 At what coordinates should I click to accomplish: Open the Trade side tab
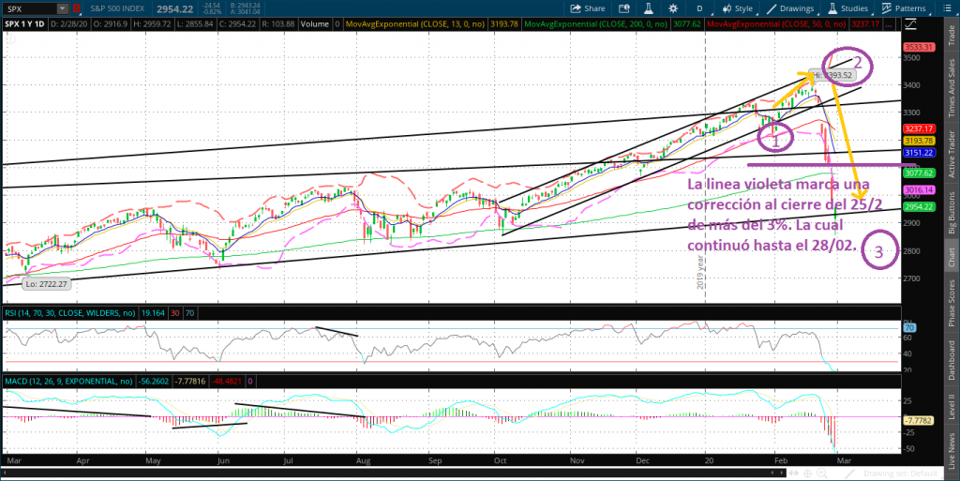click(952, 37)
